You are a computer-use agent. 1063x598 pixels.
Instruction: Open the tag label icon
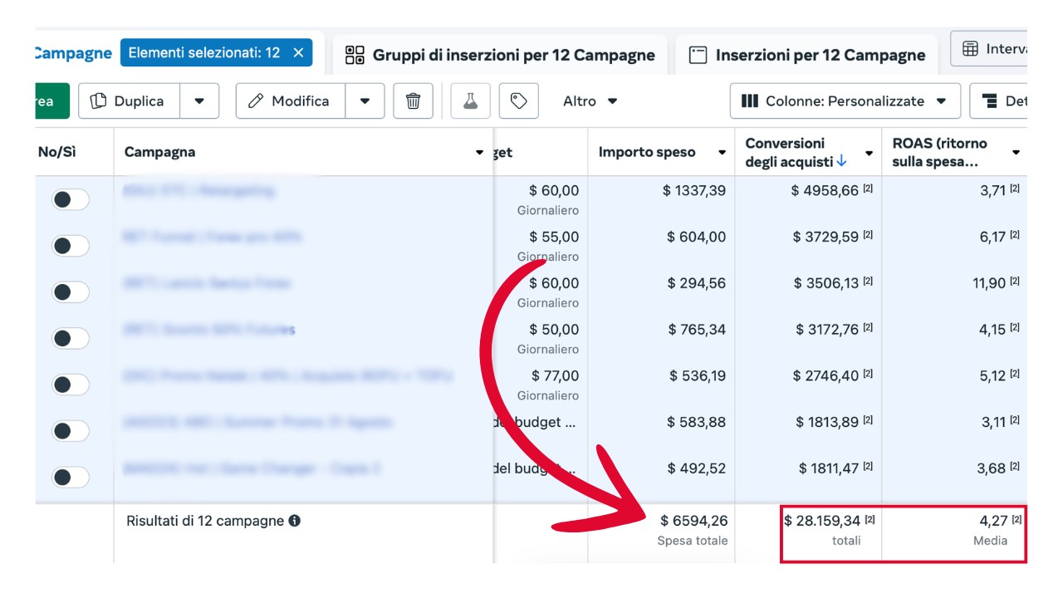[519, 100]
